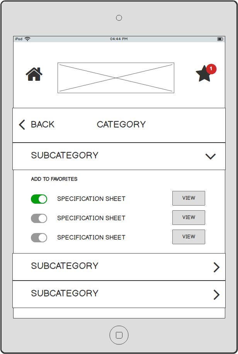Image resolution: width=238 pixels, height=354 pixels.
Task: View the second specification sheet
Action: [189, 218]
